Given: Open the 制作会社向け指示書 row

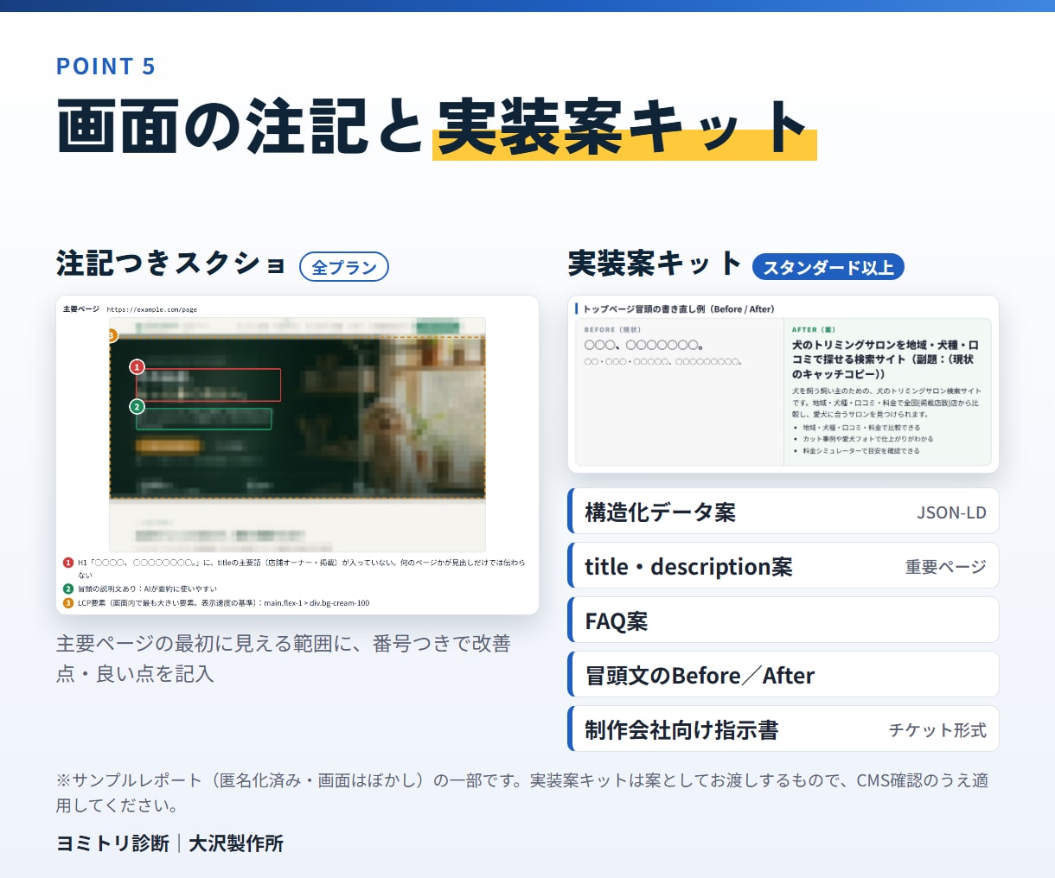Looking at the screenshot, I should [x=783, y=729].
